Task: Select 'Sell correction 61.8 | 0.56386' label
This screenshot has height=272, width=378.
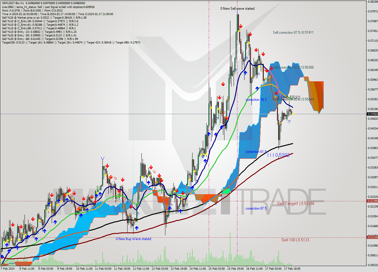Action: [x=293, y=67]
